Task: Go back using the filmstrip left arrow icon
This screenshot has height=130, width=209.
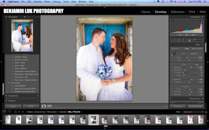Action: tap(19, 112)
